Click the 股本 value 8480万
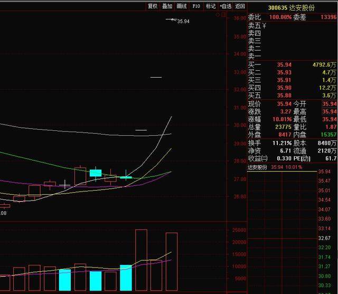Screen dimensions: 338x294 click(327, 143)
